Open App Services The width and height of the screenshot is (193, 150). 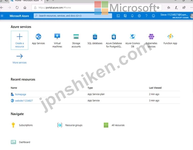point(38,39)
